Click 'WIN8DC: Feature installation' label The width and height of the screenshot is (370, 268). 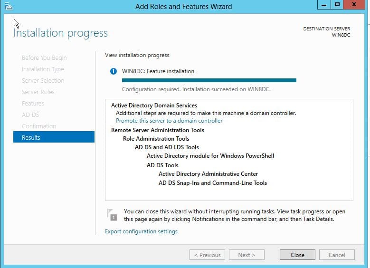point(158,71)
